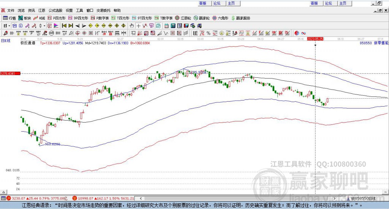The height and width of the screenshot is (209, 389).
Task: Jump to first bar icon
Action: pos(64,26)
